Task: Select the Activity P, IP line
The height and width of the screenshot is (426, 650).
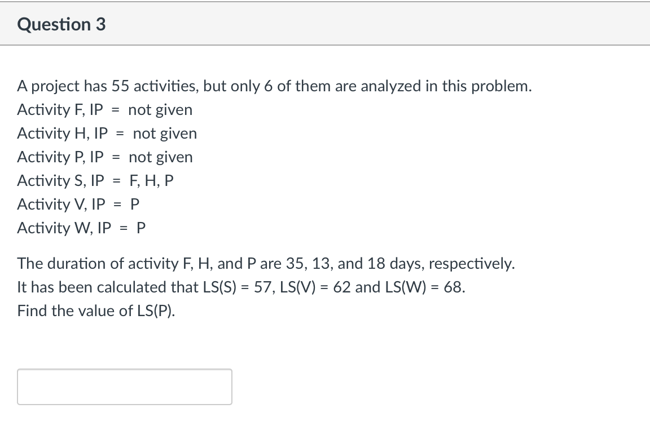Action: click(x=105, y=157)
